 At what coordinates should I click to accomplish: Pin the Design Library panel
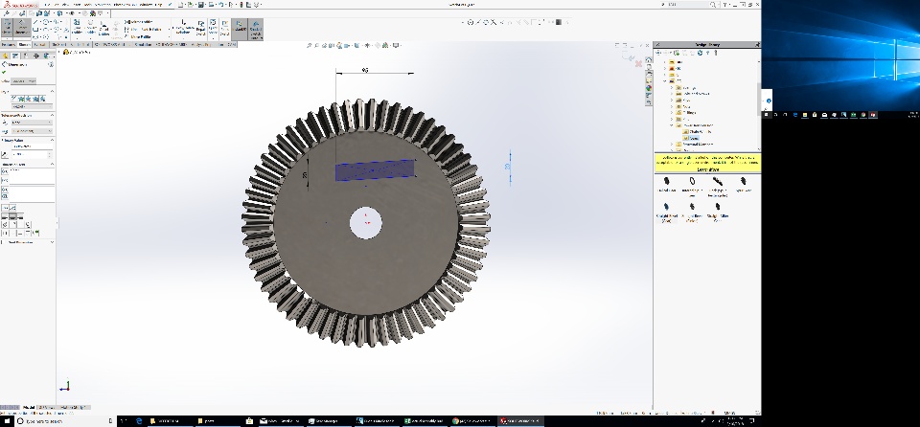click(755, 44)
